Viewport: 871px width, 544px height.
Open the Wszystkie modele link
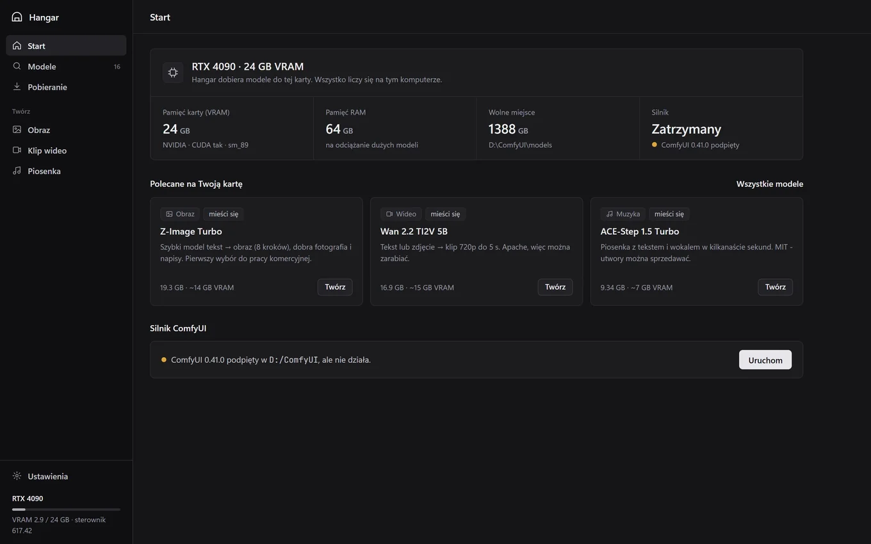[770, 184]
